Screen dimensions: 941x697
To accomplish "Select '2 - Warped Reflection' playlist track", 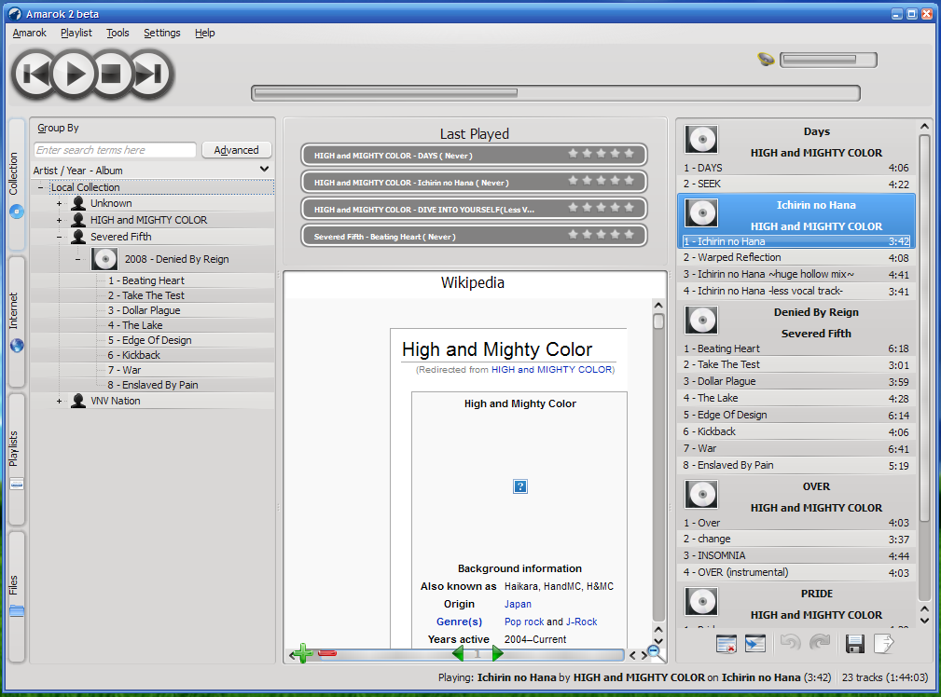I will (796, 257).
